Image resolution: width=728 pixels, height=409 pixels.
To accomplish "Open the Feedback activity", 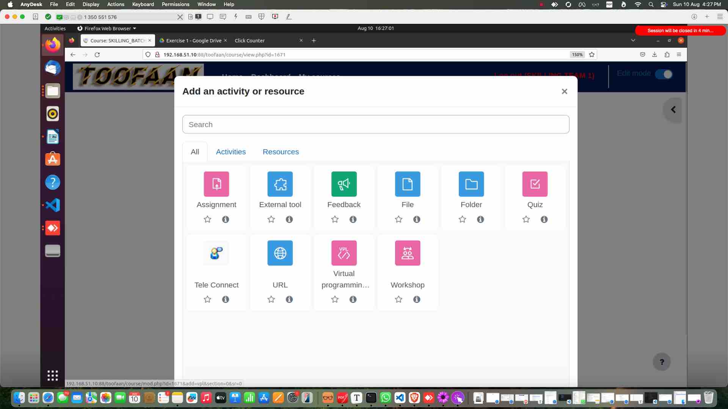I will pos(344,184).
